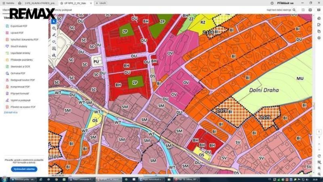The image size is (323, 182).
Task: Click the Přihlásit se button
Action: click(285, 3)
